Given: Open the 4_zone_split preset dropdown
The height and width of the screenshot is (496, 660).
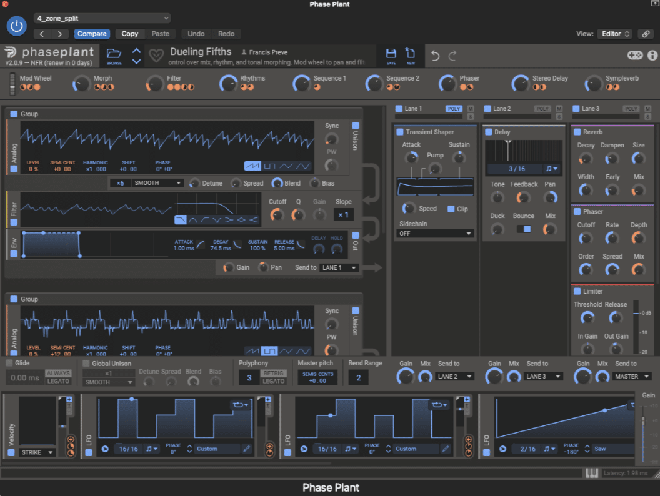Looking at the screenshot, I should tap(102, 18).
